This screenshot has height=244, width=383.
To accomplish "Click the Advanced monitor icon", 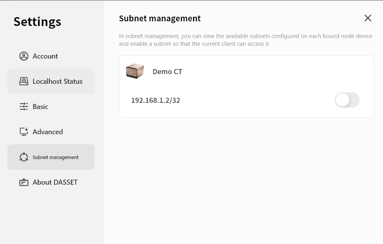I will click(24, 132).
